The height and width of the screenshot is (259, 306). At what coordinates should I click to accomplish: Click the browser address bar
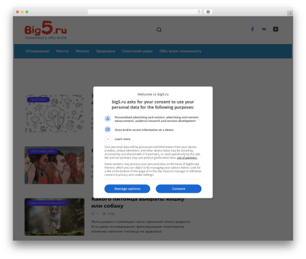(x=145, y=12)
